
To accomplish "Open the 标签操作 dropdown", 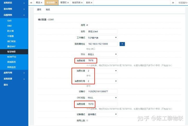I will pyautogui.click(x=183, y=3).
